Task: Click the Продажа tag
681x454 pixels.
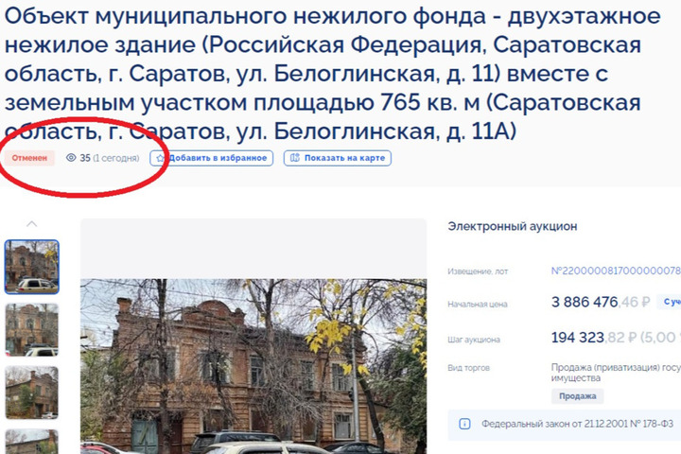Action: pos(577,396)
